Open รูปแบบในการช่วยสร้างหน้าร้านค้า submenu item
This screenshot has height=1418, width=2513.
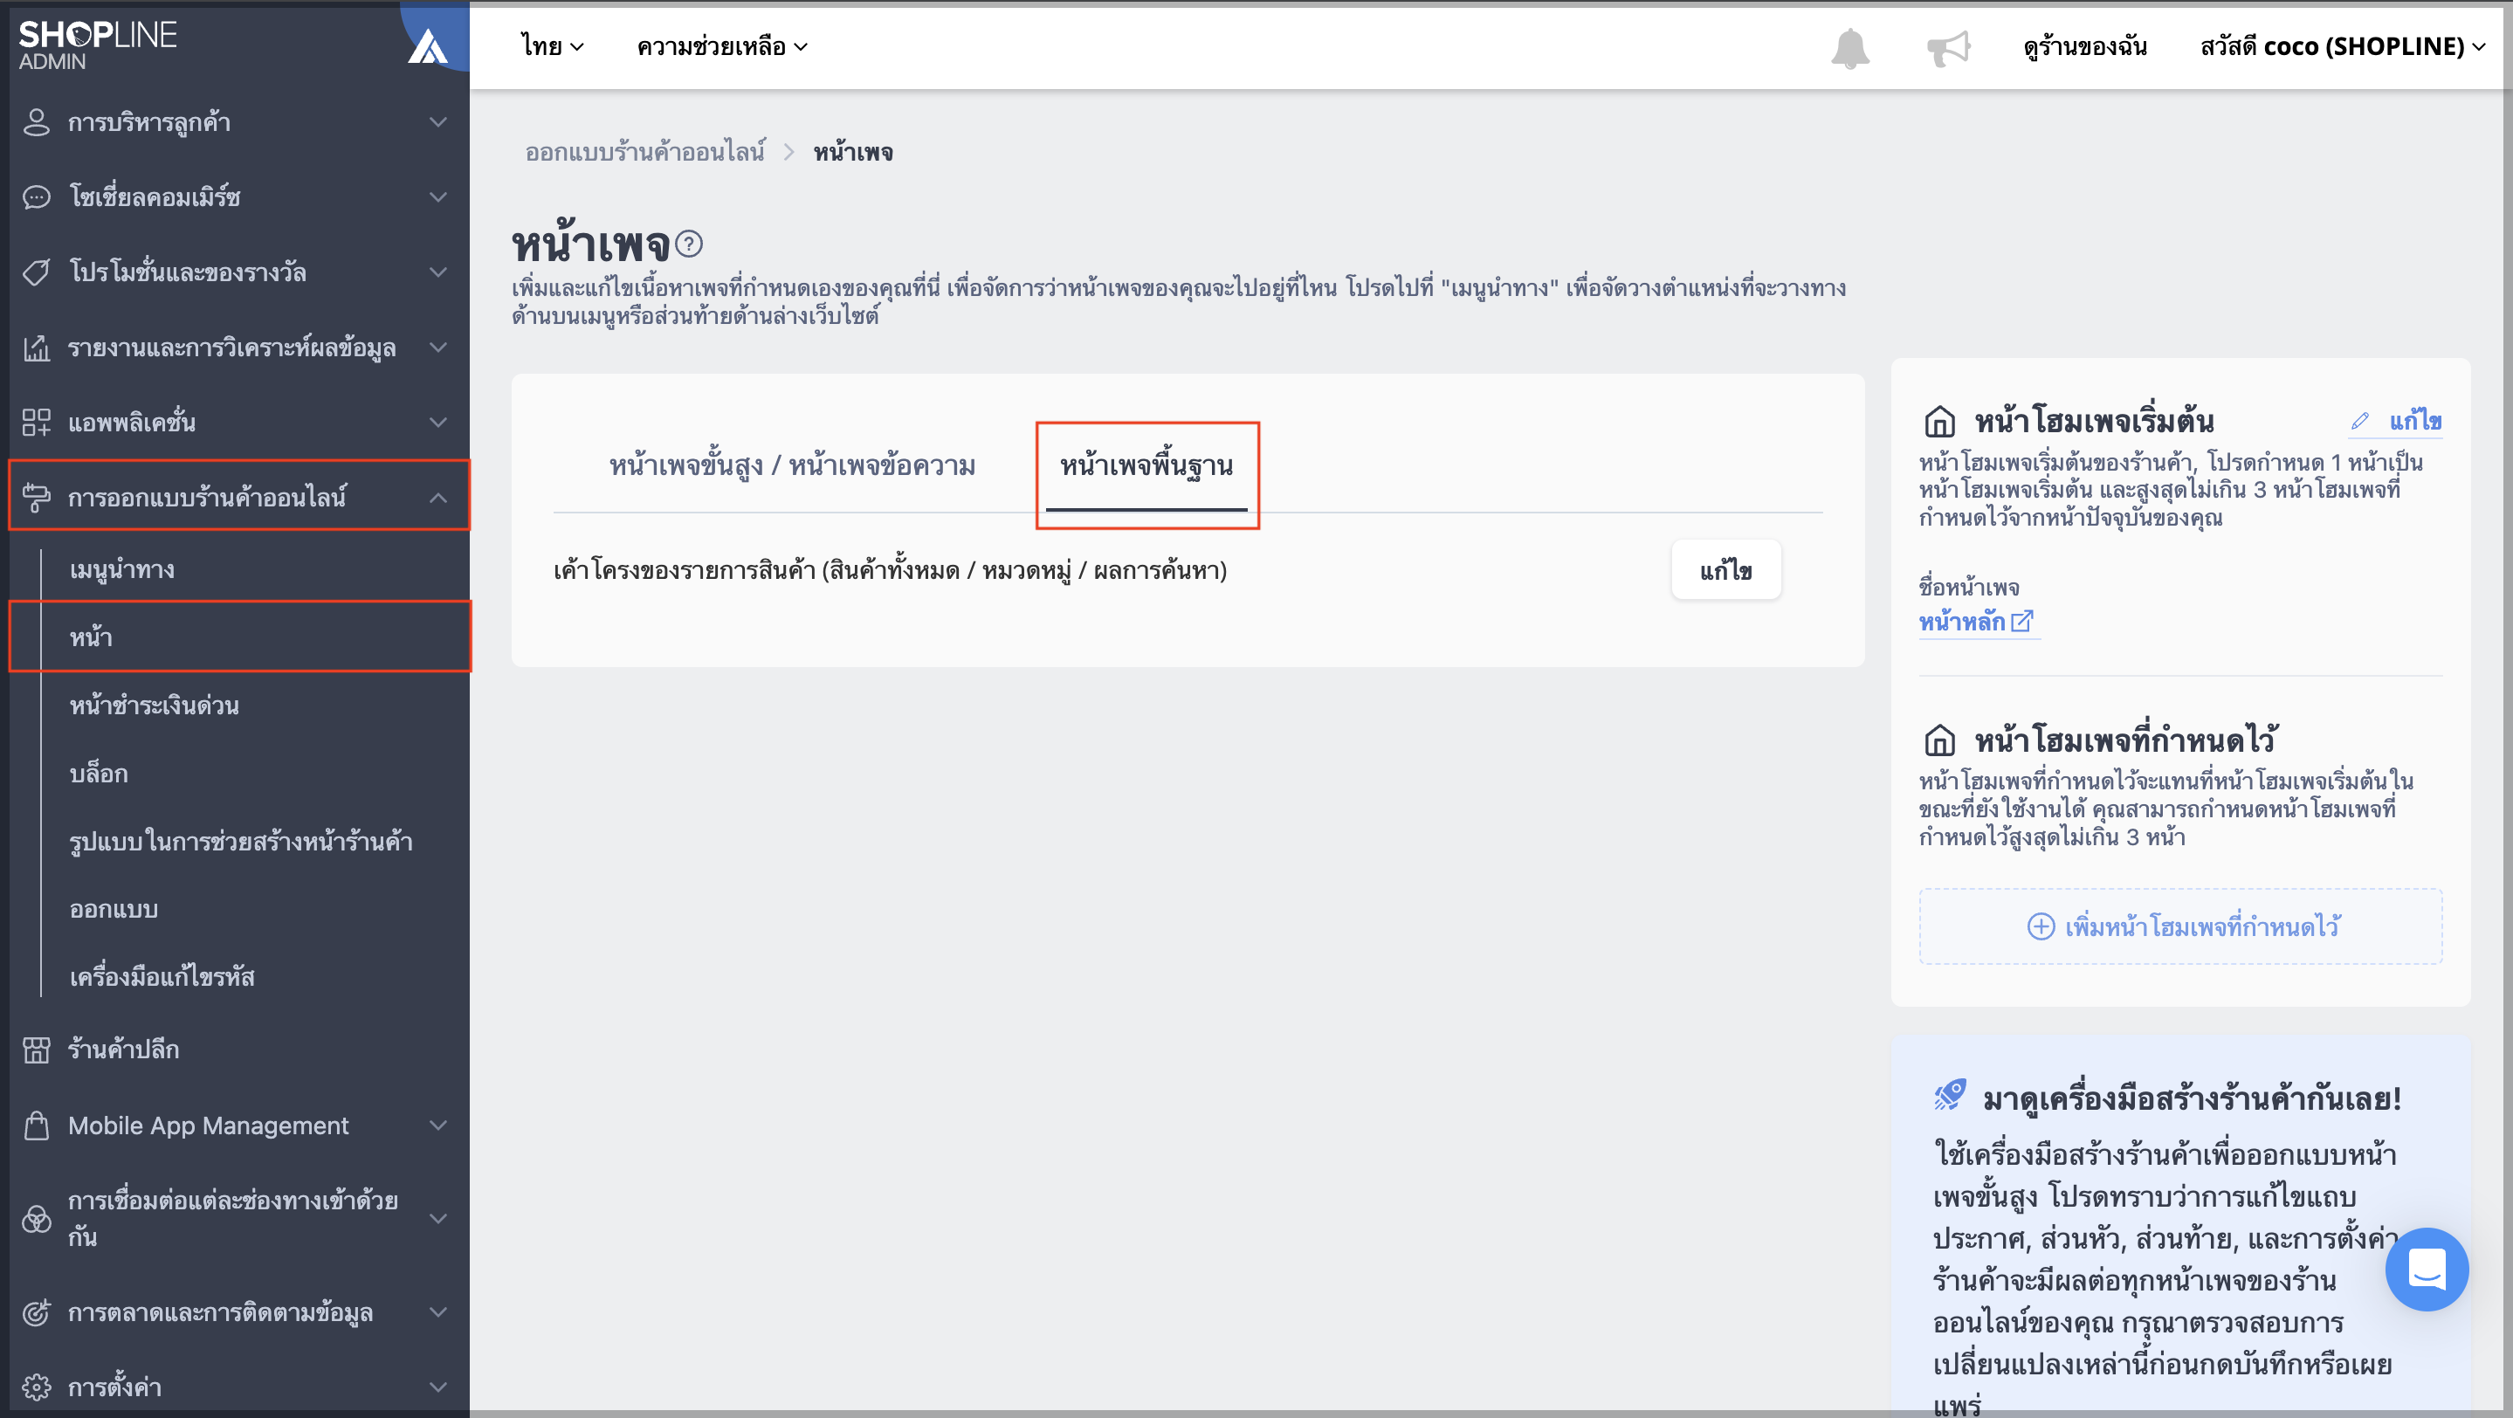tap(240, 841)
